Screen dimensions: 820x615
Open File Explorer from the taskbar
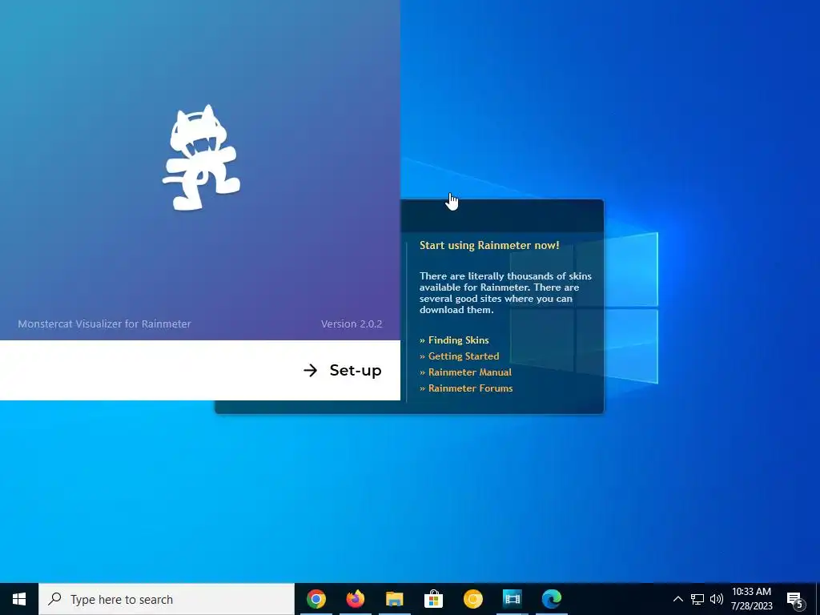(x=394, y=599)
